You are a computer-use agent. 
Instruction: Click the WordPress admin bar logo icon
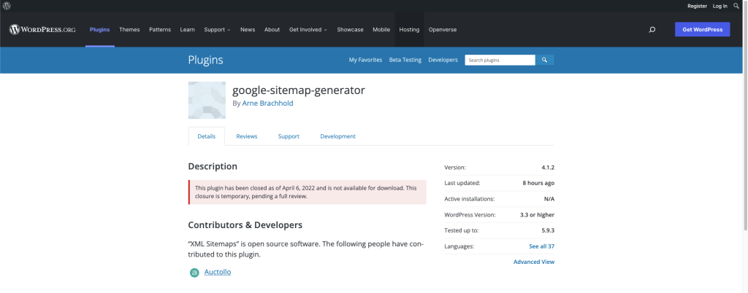(x=6, y=6)
